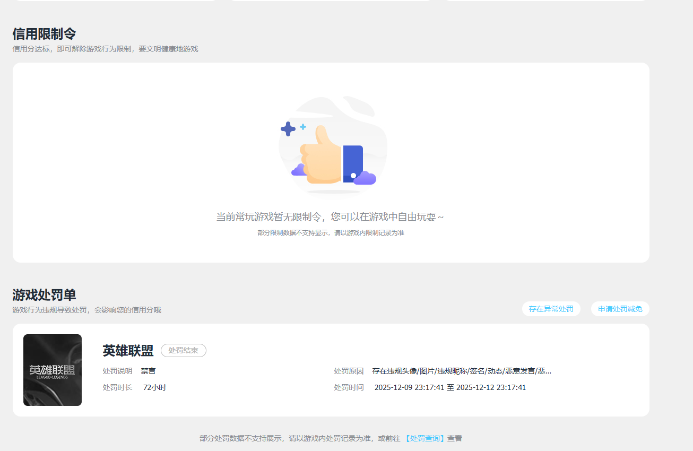Click the 游戏处罚单 section heading

pos(44,295)
